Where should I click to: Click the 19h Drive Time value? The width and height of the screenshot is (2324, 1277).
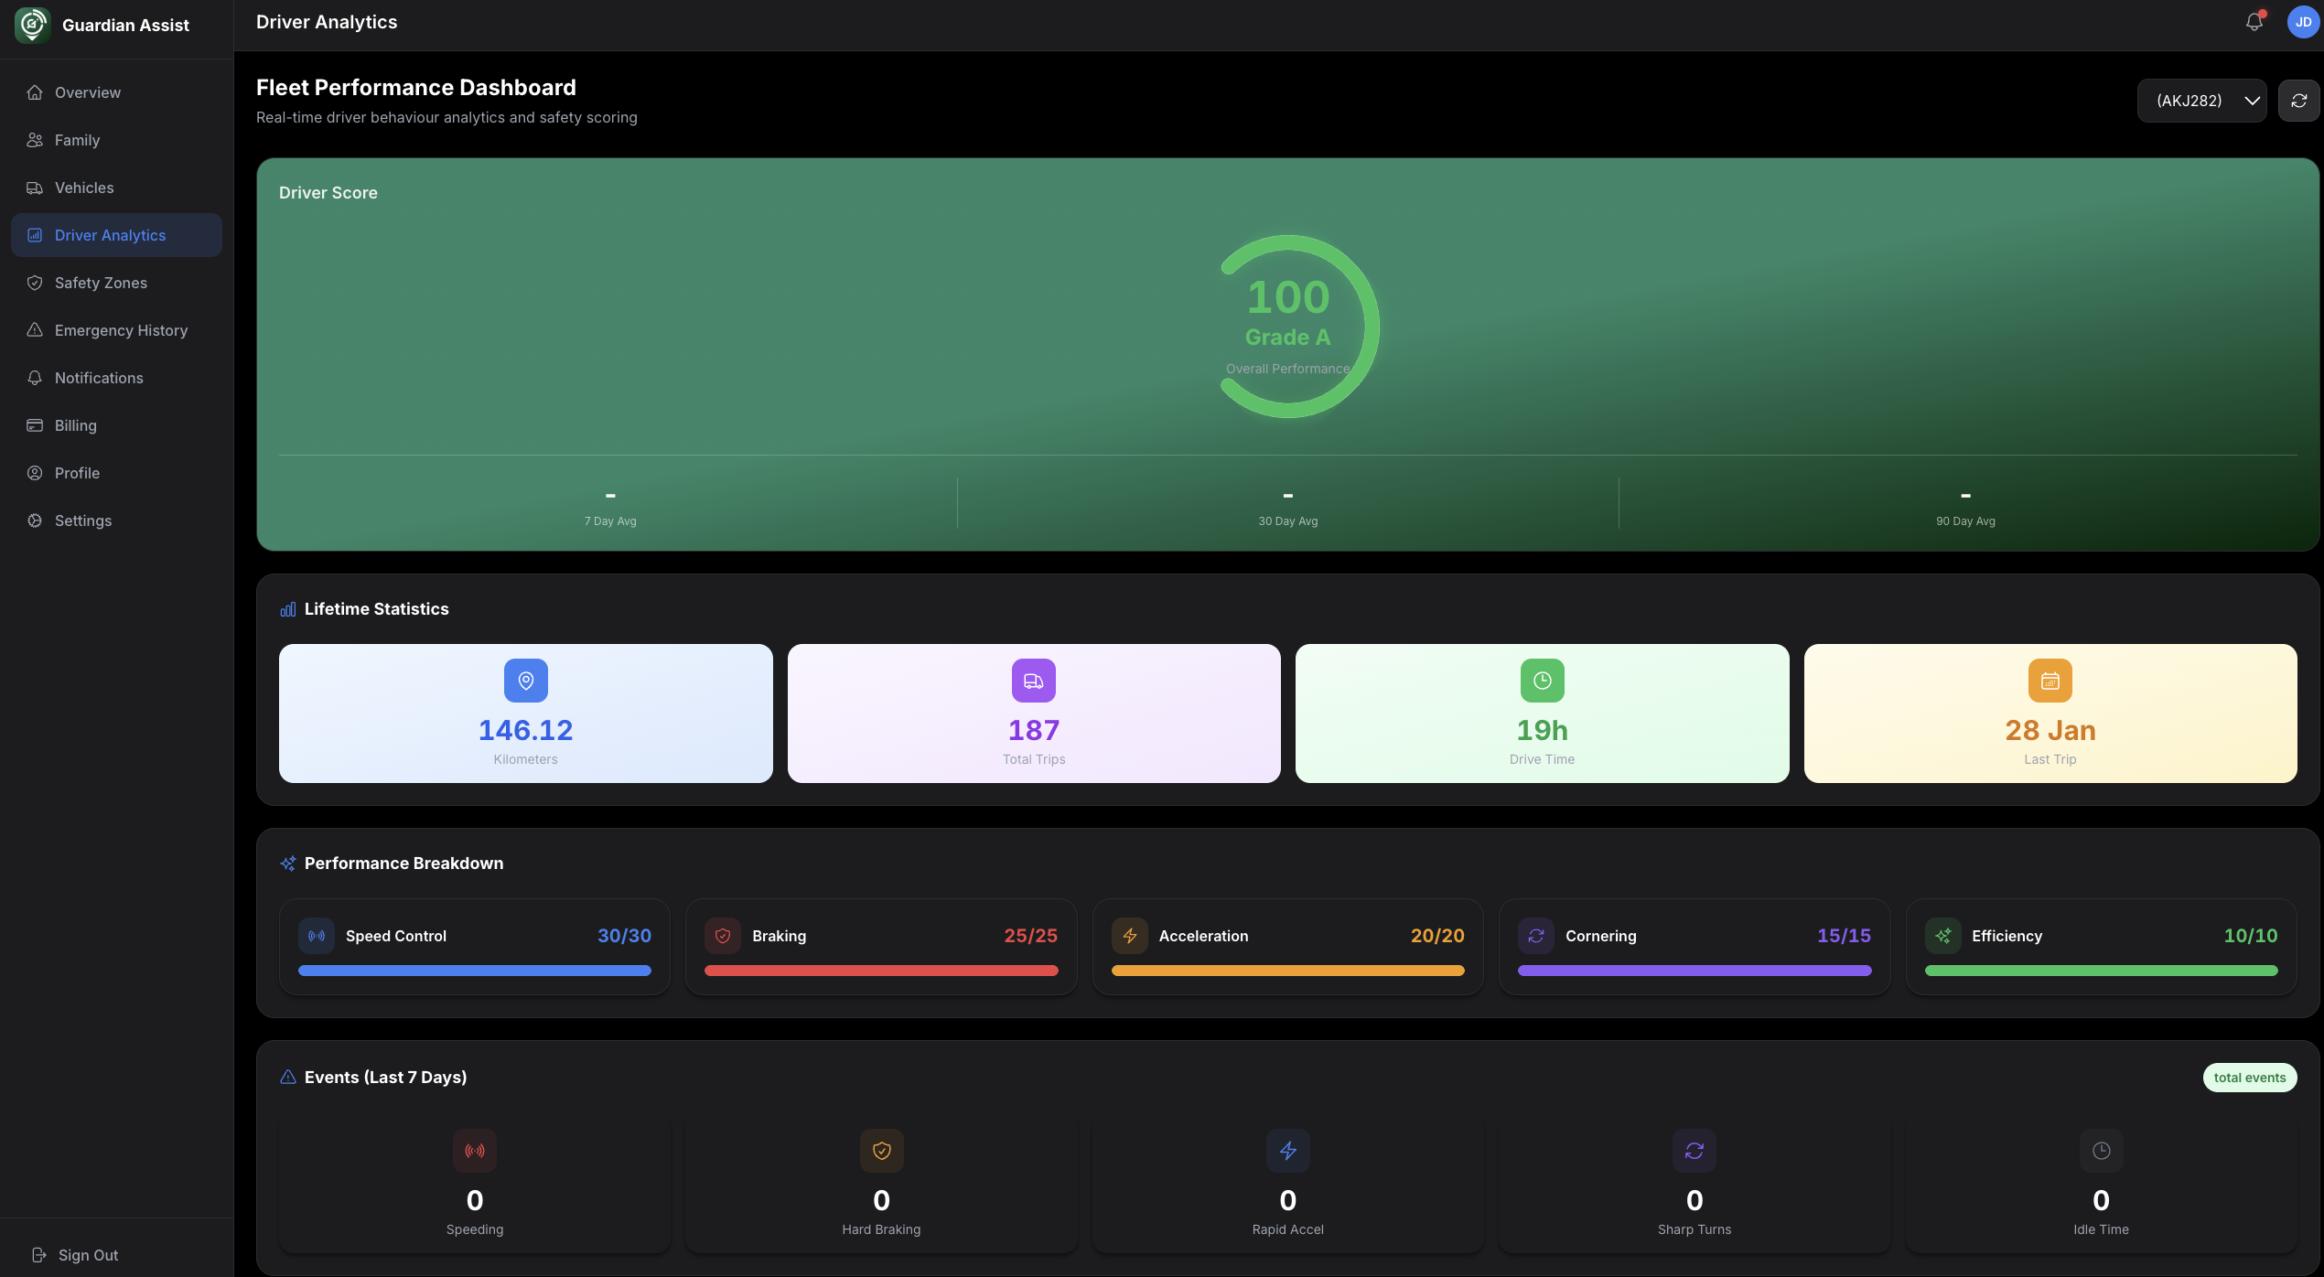tap(1543, 730)
